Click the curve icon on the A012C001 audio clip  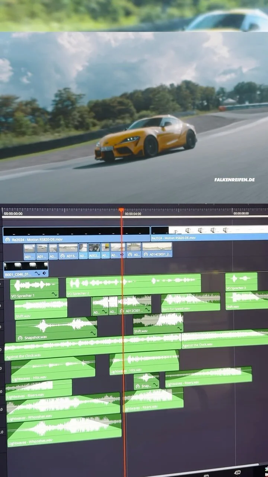[147, 310]
